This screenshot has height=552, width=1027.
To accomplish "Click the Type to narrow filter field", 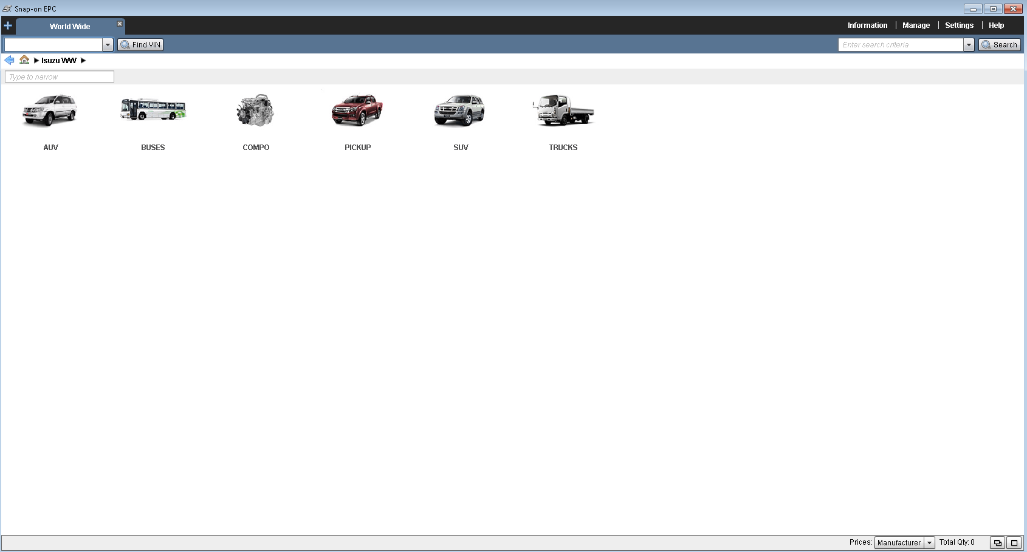I will [60, 77].
